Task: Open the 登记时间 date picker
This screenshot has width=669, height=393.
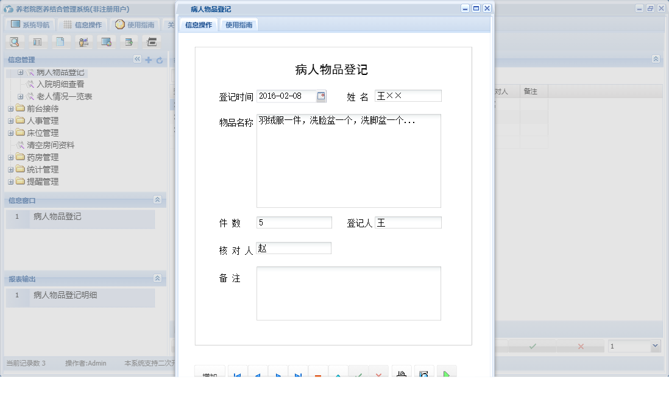Action: [322, 96]
